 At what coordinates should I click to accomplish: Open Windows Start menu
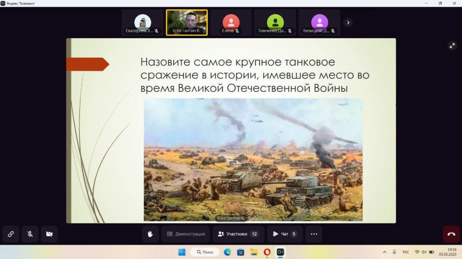[x=181, y=252]
